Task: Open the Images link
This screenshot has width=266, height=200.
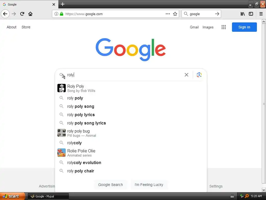Action: (x=208, y=27)
